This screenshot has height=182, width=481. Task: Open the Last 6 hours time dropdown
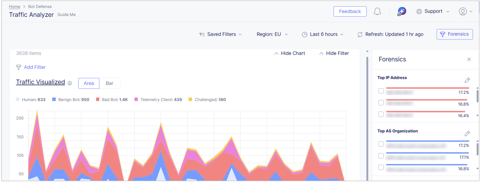point(323,34)
